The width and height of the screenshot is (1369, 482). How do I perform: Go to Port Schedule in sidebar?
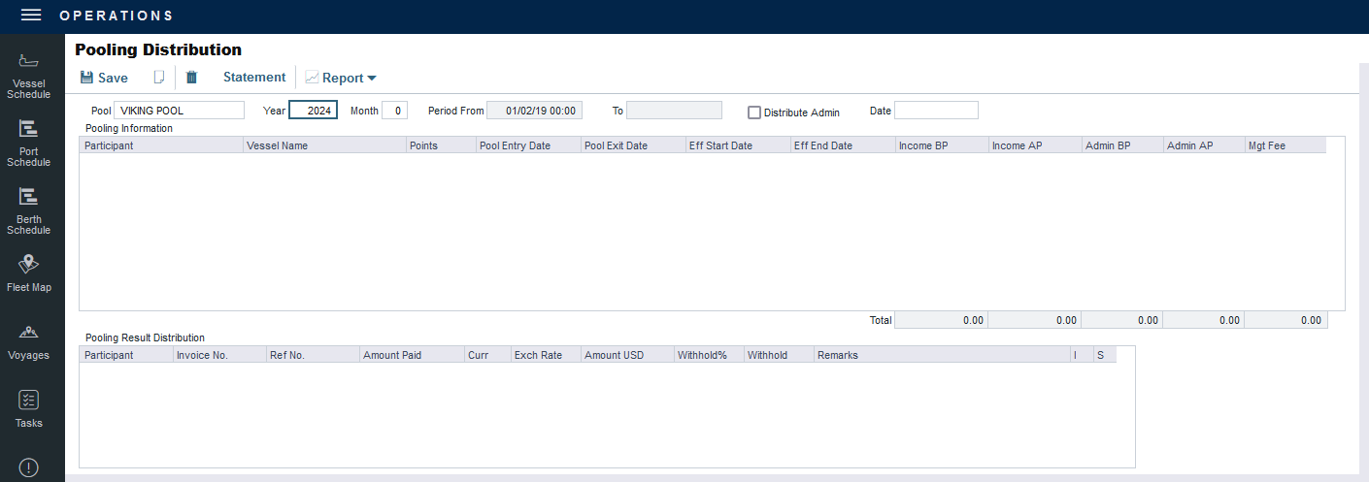tap(29, 144)
